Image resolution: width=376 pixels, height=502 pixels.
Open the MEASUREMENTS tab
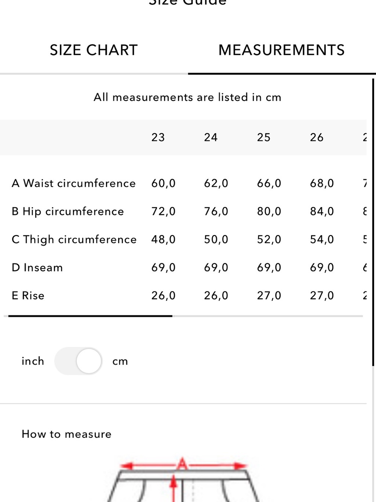pos(282,50)
